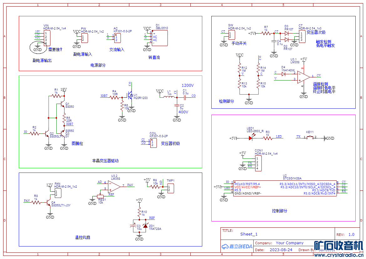Select the CON1 1x4 header symbol

(x=258, y=163)
